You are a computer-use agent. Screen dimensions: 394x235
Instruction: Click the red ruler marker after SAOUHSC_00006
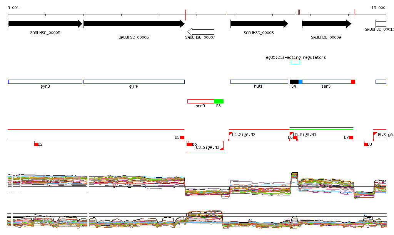coord(185,15)
